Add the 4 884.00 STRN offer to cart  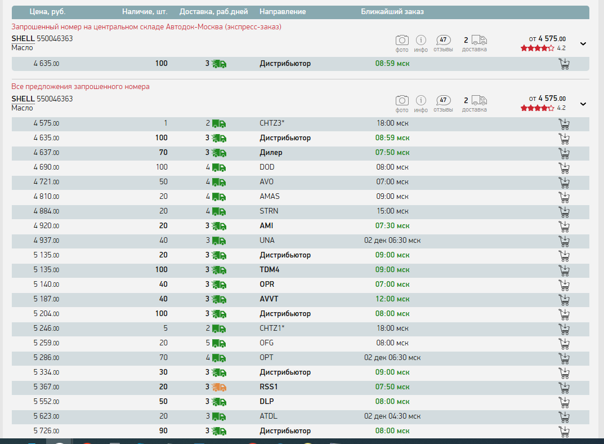[x=564, y=212]
